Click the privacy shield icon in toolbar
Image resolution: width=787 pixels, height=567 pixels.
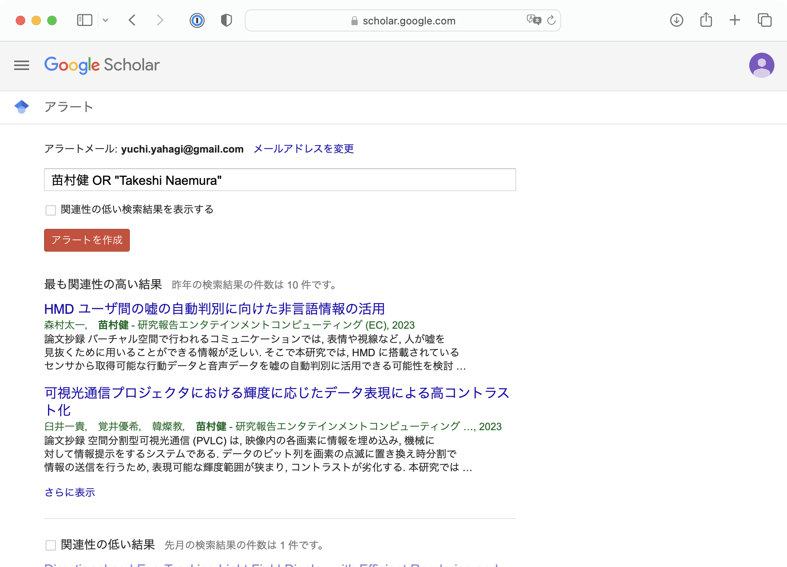pos(226,20)
